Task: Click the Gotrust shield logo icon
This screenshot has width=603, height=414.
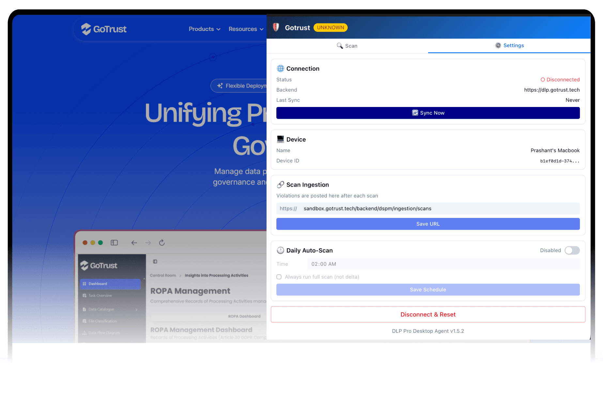Action: pyautogui.click(x=276, y=27)
